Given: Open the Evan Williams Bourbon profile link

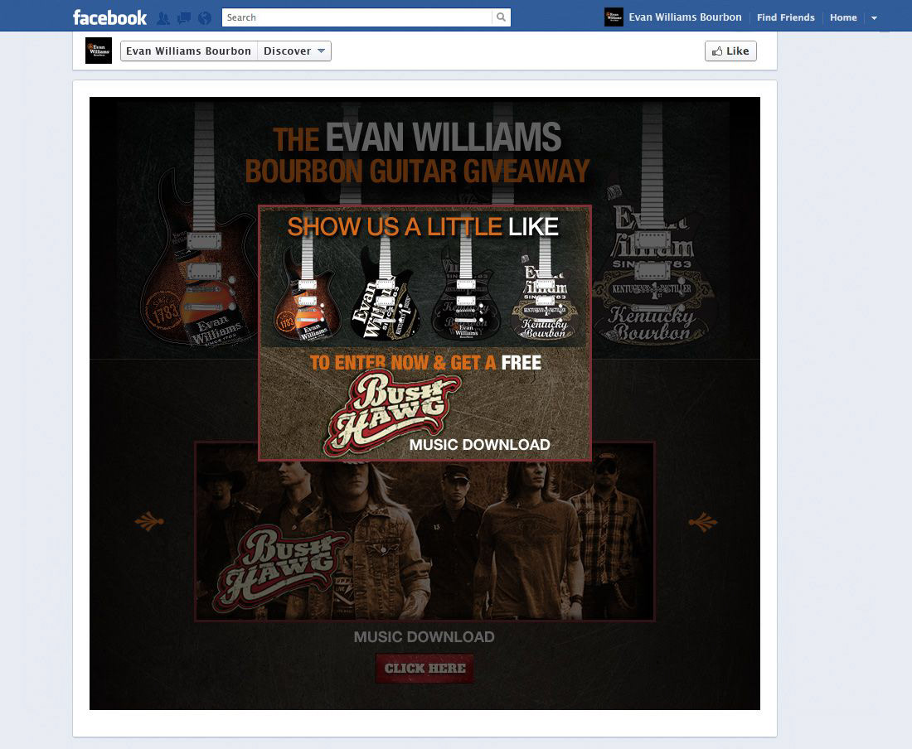Looking at the screenshot, I should 685,17.
